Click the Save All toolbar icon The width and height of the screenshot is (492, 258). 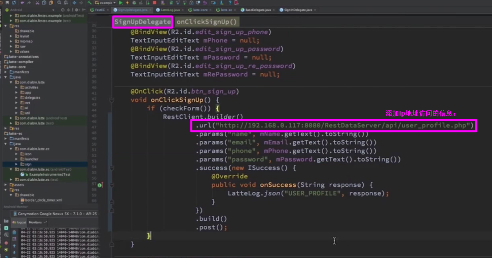point(7,3)
